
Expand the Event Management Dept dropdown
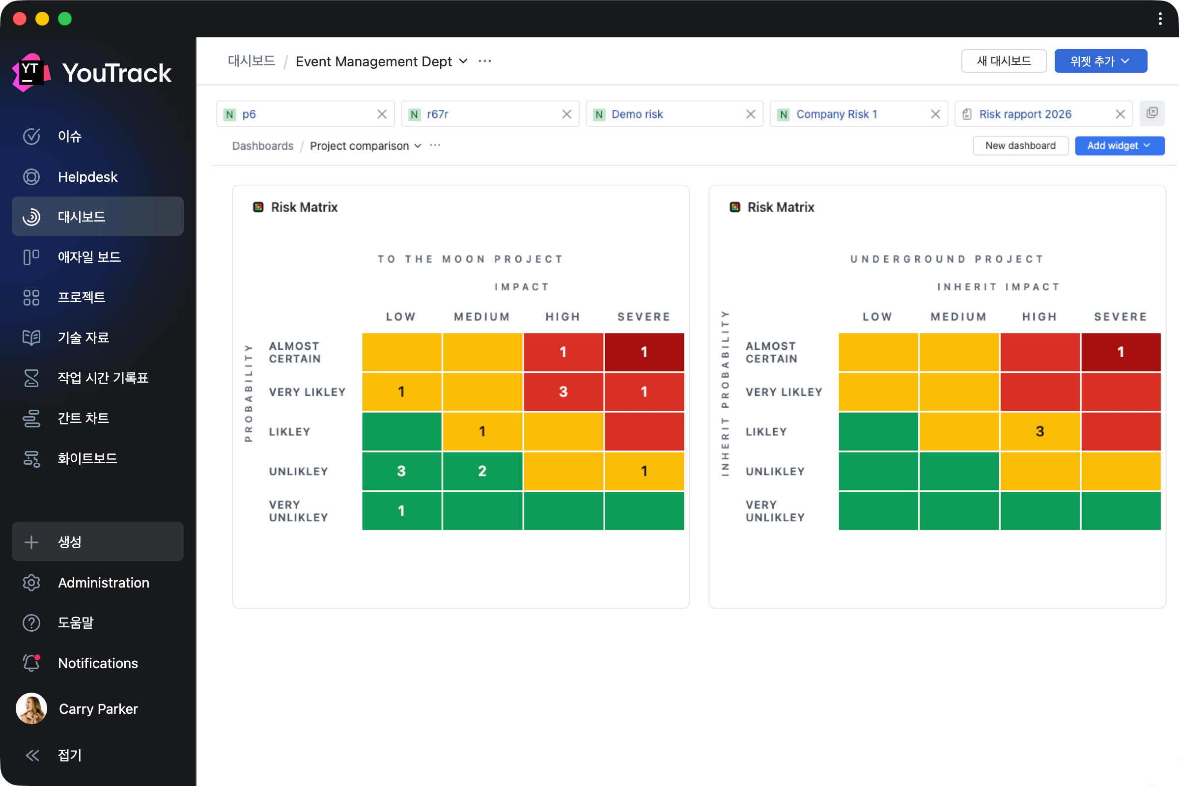pos(463,61)
